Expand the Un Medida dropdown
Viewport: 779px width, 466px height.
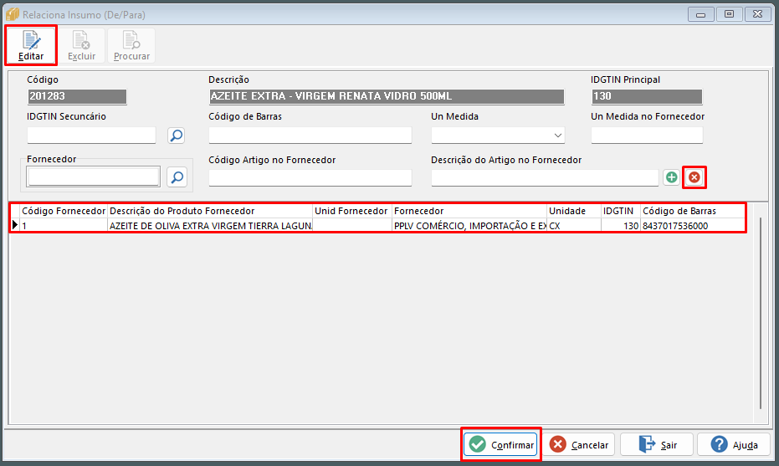point(558,136)
